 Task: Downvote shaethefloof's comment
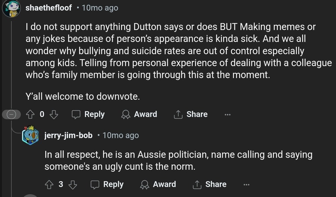54,114
